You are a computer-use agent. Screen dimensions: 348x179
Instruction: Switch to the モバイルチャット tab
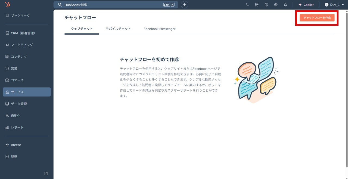(119, 29)
